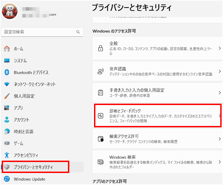Select プライバシーとセキュリティ in the sidebar
Screen dimensions: 223x185
pyautogui.click(x=42, y=167)
